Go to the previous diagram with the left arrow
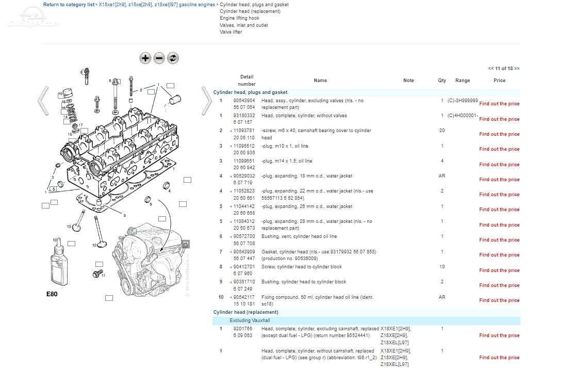Viewport: 573px width, 368px height. point(43,101)
